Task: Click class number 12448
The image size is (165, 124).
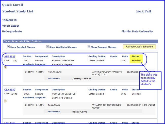Action: 14,94
